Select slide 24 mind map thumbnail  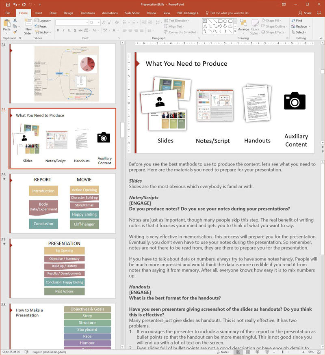coord(63,73)
